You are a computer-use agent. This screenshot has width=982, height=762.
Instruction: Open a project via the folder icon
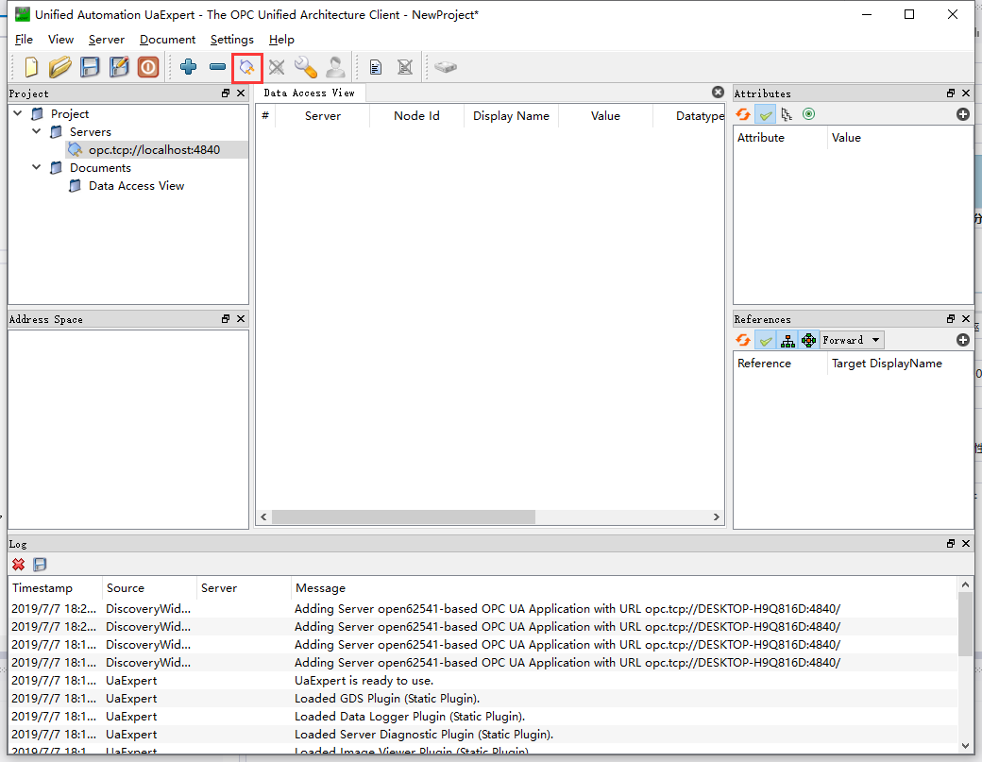tap(60, 67)
